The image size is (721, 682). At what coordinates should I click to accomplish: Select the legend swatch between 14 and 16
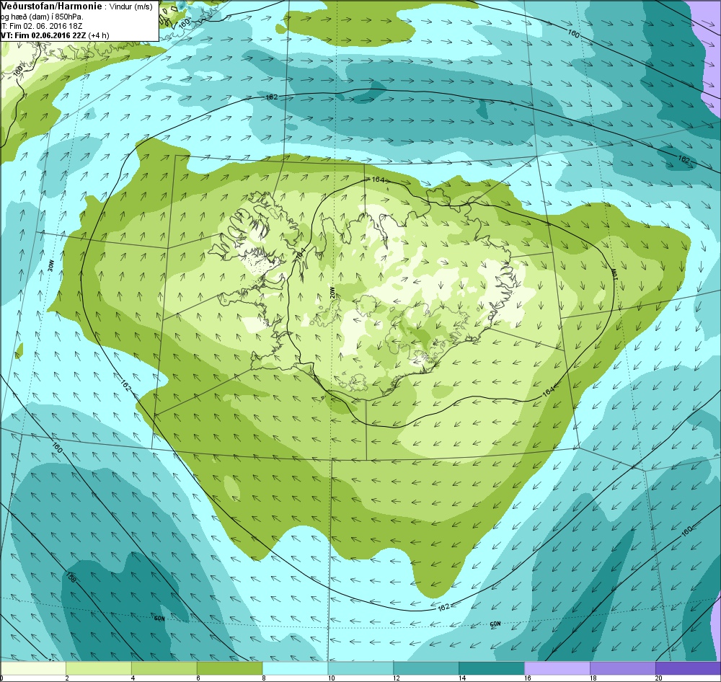tap(492, 668)
